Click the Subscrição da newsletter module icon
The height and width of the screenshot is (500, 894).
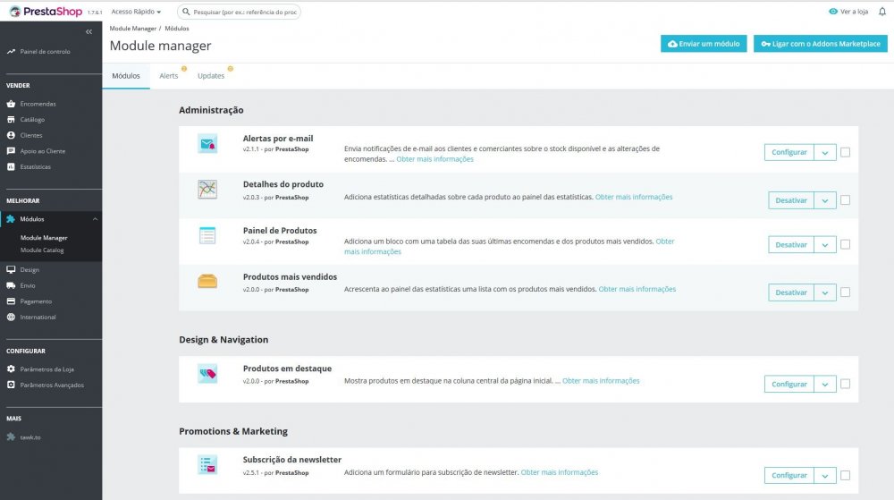point(207,464)
